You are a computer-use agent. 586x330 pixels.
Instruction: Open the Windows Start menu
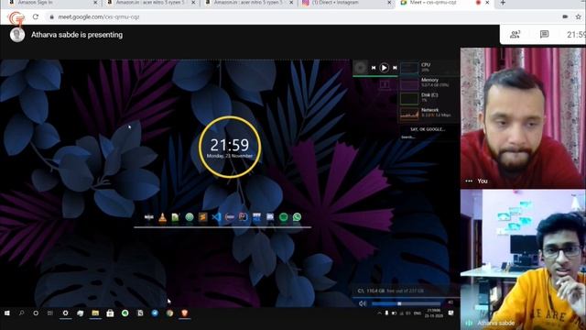click(7, 313)
